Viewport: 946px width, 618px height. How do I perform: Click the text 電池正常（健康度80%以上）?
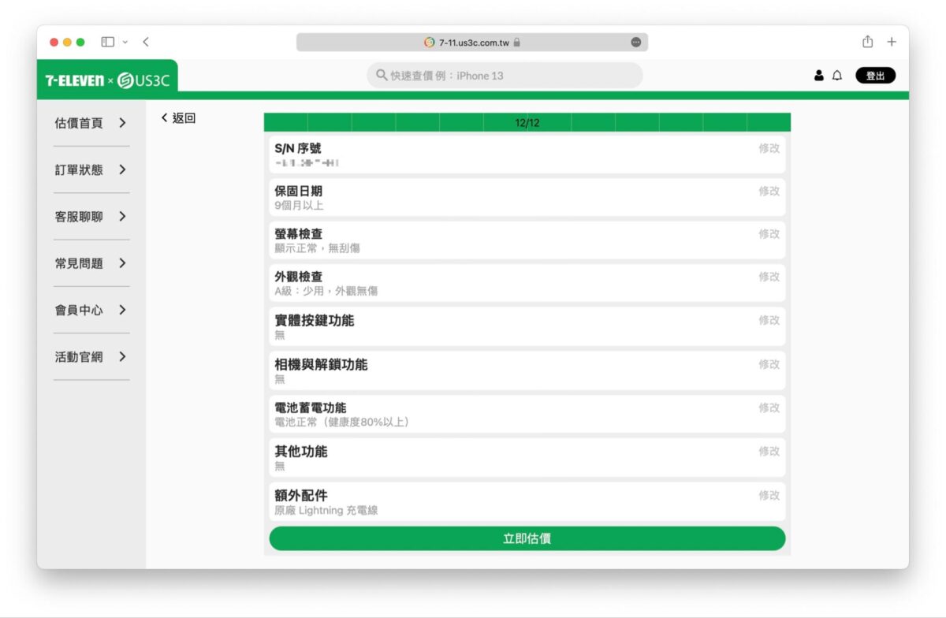coord(342,422)
